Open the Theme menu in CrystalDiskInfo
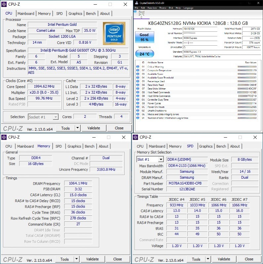263x264 pixels. tap(163, 8)
